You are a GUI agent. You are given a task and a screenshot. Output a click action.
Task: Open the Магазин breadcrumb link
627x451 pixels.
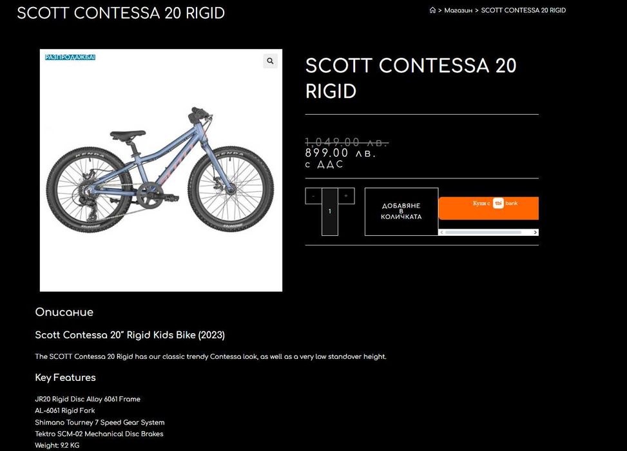tap(458, 10)
